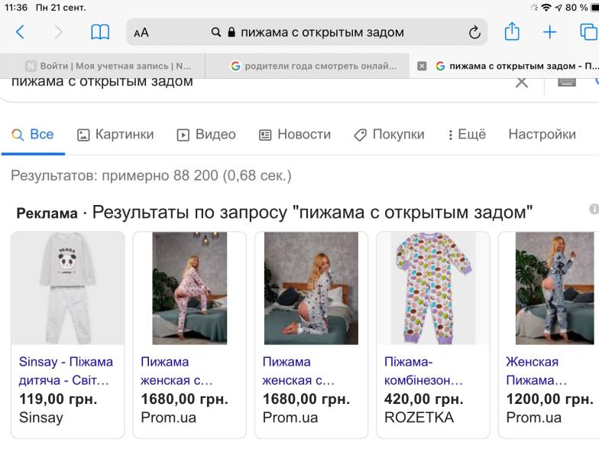
Task: Select the Новости results tab
Action: 295,135
